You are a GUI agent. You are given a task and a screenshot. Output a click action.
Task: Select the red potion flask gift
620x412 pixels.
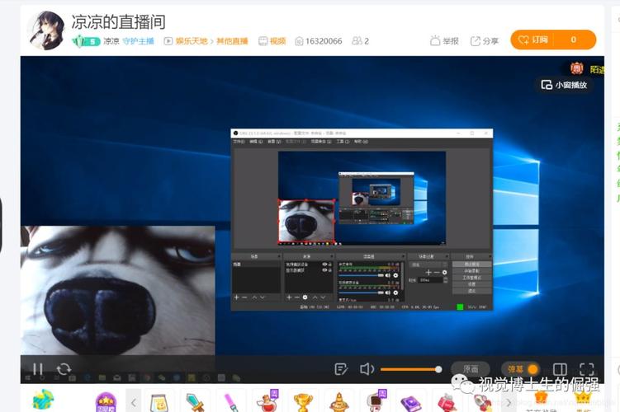pos(267,401)
